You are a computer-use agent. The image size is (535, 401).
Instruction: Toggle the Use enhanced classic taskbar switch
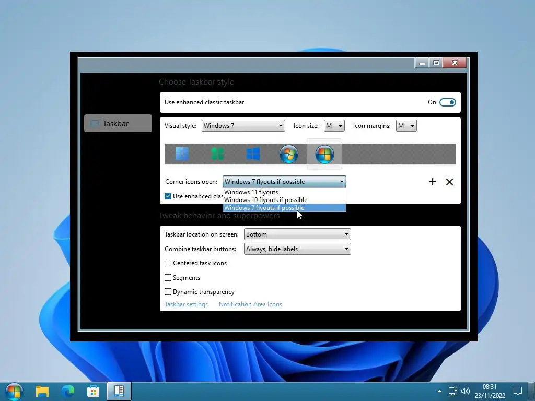coord(447,102)
